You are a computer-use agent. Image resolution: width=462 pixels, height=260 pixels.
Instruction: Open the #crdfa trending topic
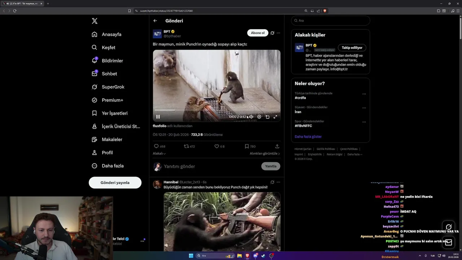300,98
